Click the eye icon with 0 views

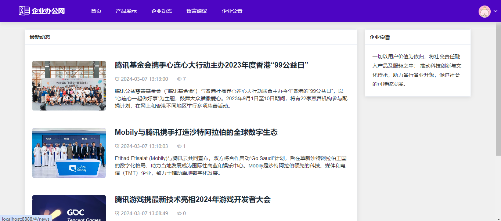(x=179, y=213)
